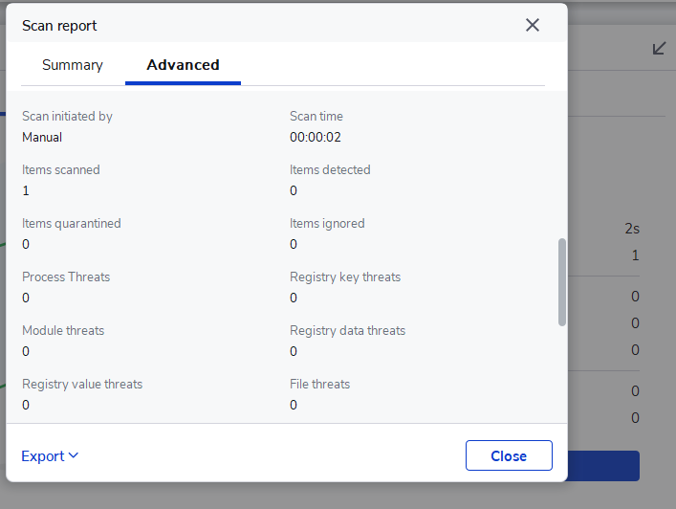676x509 pixels.
Task: Switch to the Summary tab
Action: point(73,65)
